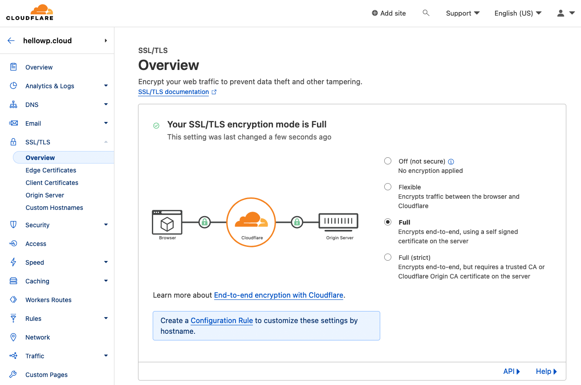
Task: Expand the Security section arrow
Action: point(106,225)
